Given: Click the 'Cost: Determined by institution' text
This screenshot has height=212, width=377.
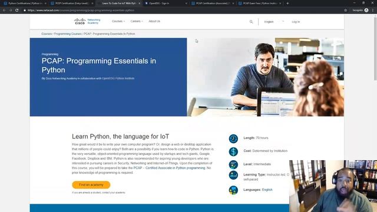Looking at the screenshot, I should 265,151.
